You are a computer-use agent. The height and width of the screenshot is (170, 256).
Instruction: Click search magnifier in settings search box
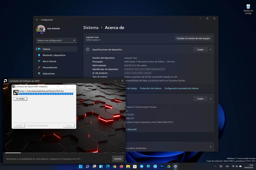[x=74, y=40]
